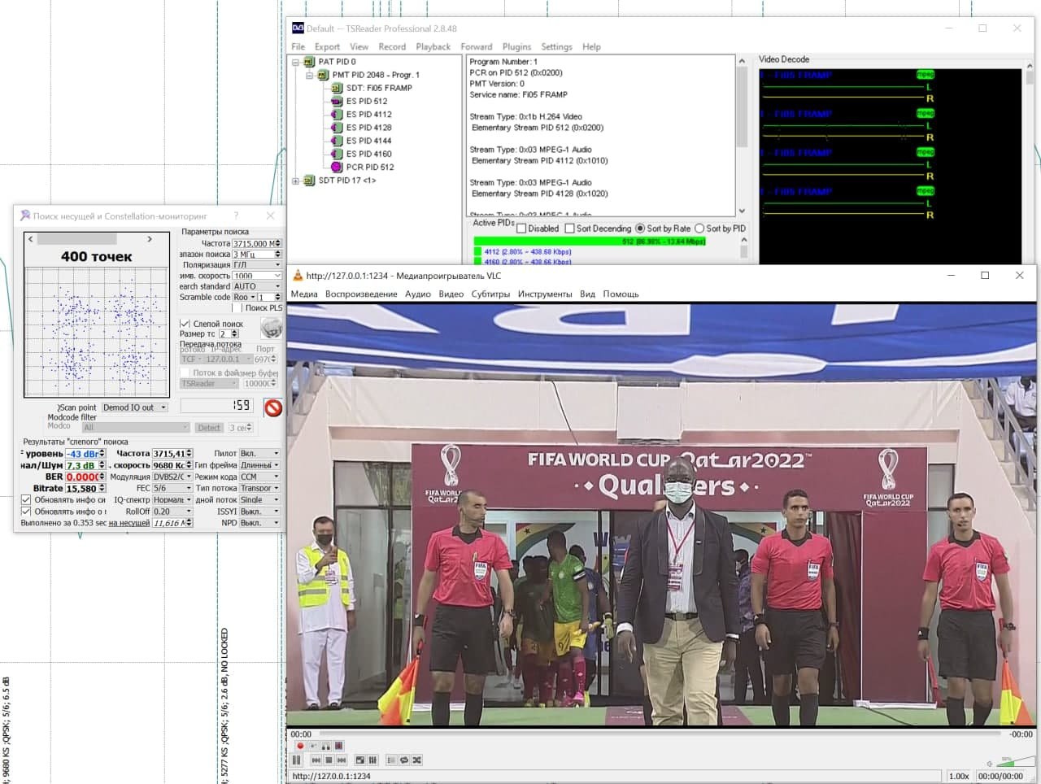Pause playback in VLC player
1041x784 pixels.
point(296,760)
